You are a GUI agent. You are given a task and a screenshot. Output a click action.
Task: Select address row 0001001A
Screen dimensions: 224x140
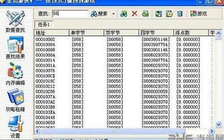[45, 65]
